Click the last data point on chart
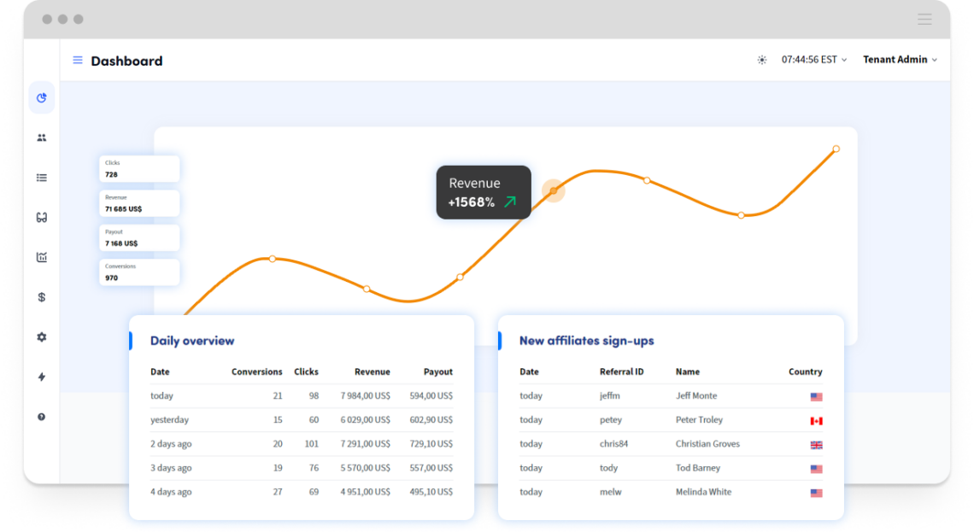 (836, 149)
